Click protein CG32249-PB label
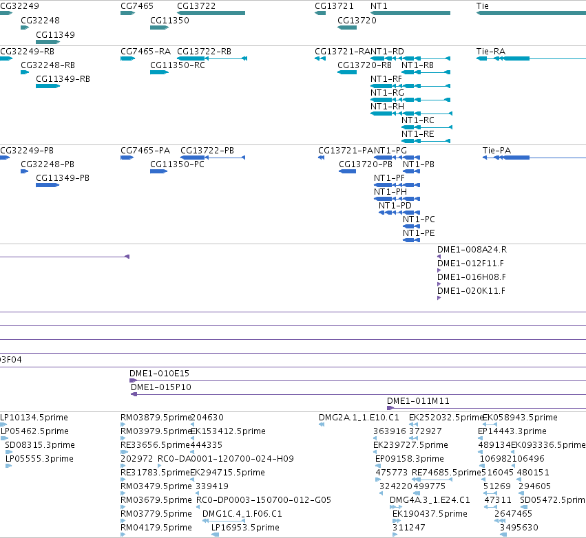The width and height of the screenshot is (586, 538). coord(27,151)
